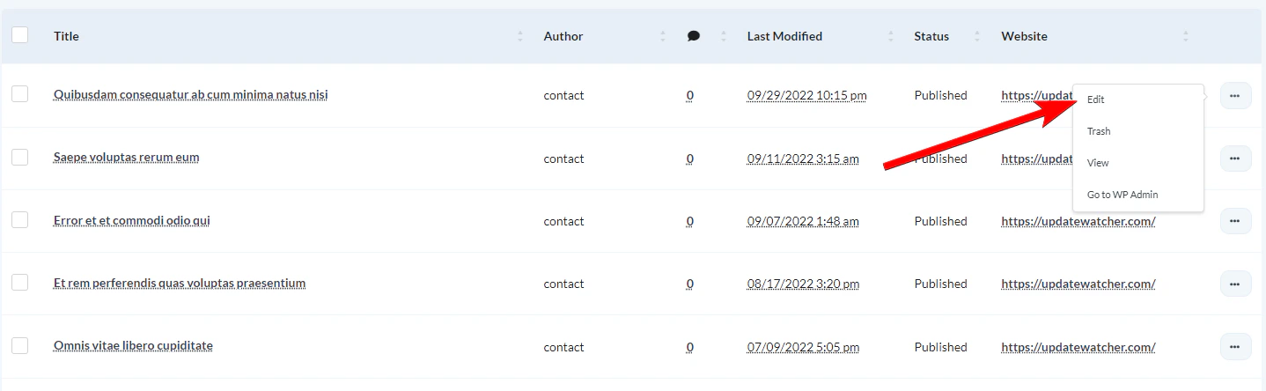Open post 'Error et et commodi odio qui'
1266x391 pixels.
[132, 220]
